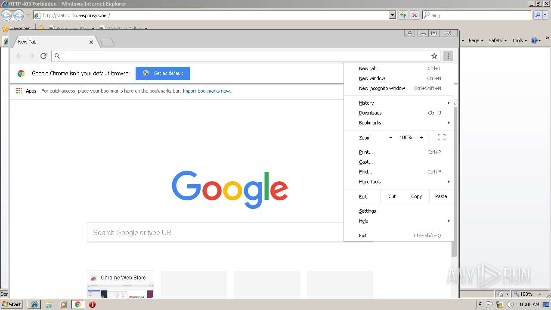Open Downloads from the menu
The width and height of the screenshot is (551, 310).
(399, 113)
